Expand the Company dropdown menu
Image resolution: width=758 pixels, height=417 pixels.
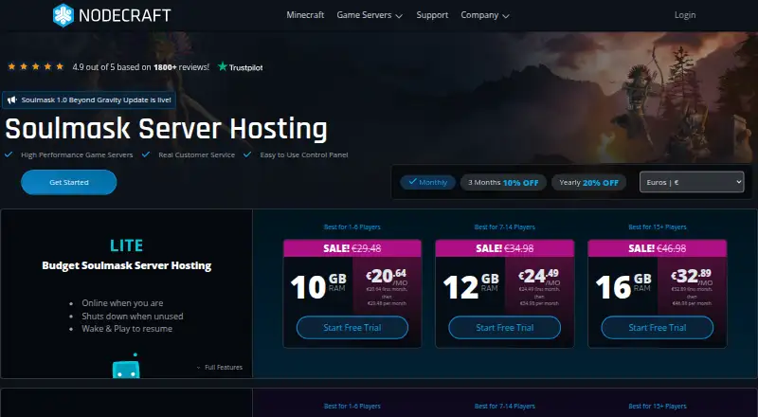pyautogui.click(x=485, y=15)
